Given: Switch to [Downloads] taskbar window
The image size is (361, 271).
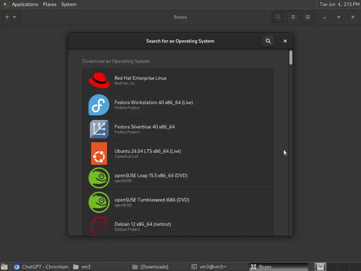Looking at the screenshot, I should pyautogui.click(x=160, y=267).
